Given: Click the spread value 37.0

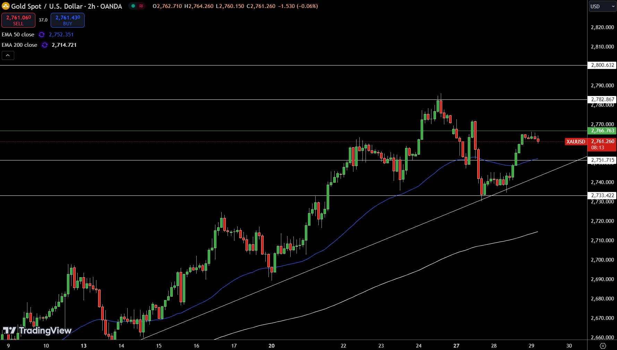Looking at the screenshot, I should [x=43, y=20].
